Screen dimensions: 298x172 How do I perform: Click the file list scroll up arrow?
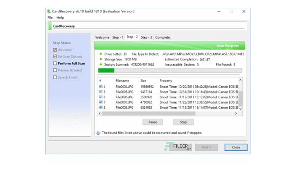click(240, 80)
